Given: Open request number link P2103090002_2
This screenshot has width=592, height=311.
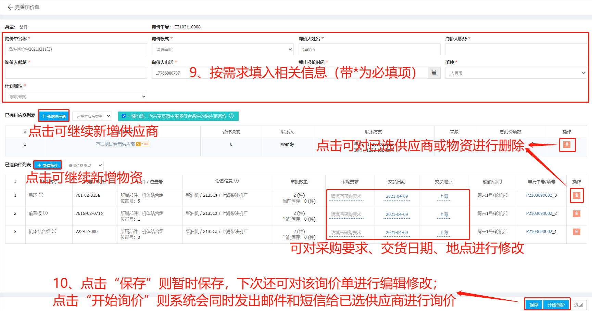Looking at the screenshot, I should click(x=541, y=213).
